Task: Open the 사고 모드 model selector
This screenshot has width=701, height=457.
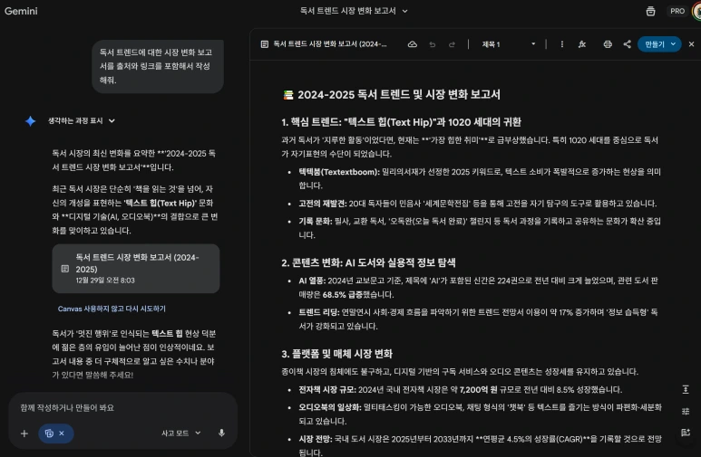Action: [x=181, y=433]
